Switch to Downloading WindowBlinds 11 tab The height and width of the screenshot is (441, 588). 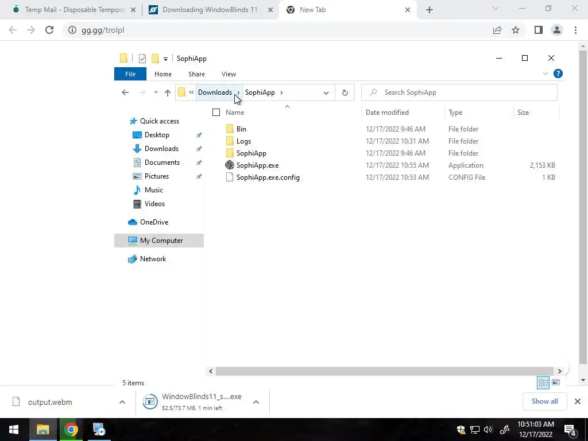point(210,10)
